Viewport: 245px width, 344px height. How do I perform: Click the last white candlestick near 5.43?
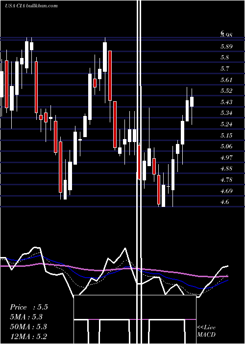point(192,102)
